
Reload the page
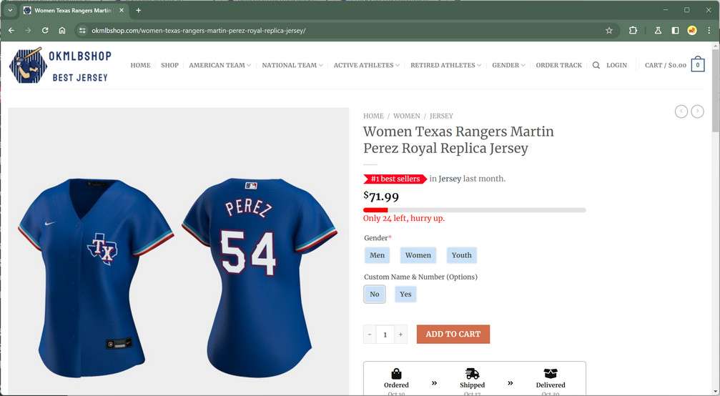coord(45,31)
